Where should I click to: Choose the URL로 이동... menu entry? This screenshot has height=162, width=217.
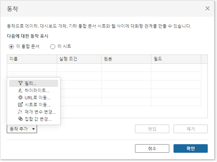pos(33,98)
